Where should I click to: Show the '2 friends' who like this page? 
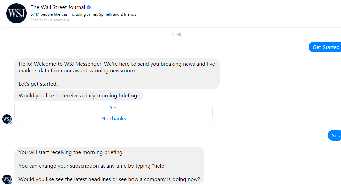(128, 14)
